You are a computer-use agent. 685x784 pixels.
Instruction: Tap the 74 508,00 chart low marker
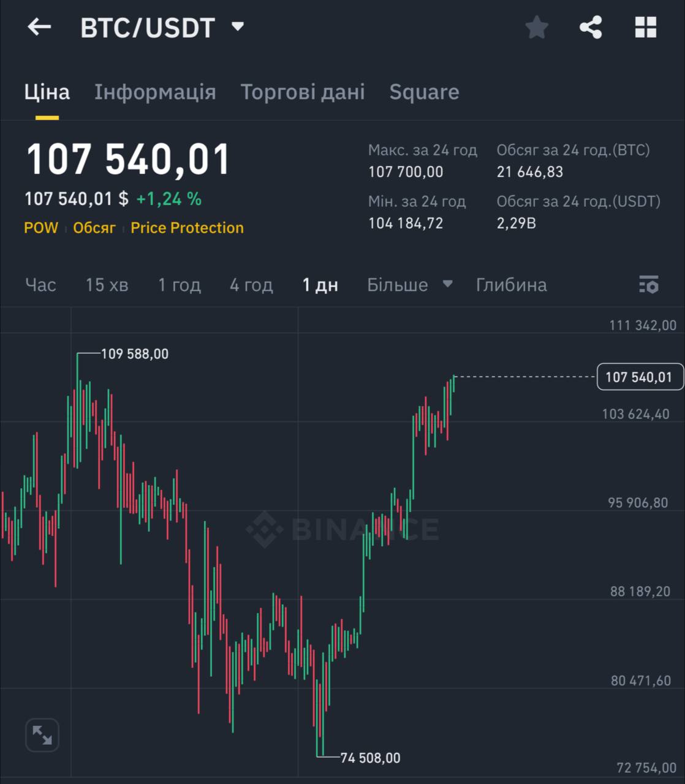pos(370,758)
